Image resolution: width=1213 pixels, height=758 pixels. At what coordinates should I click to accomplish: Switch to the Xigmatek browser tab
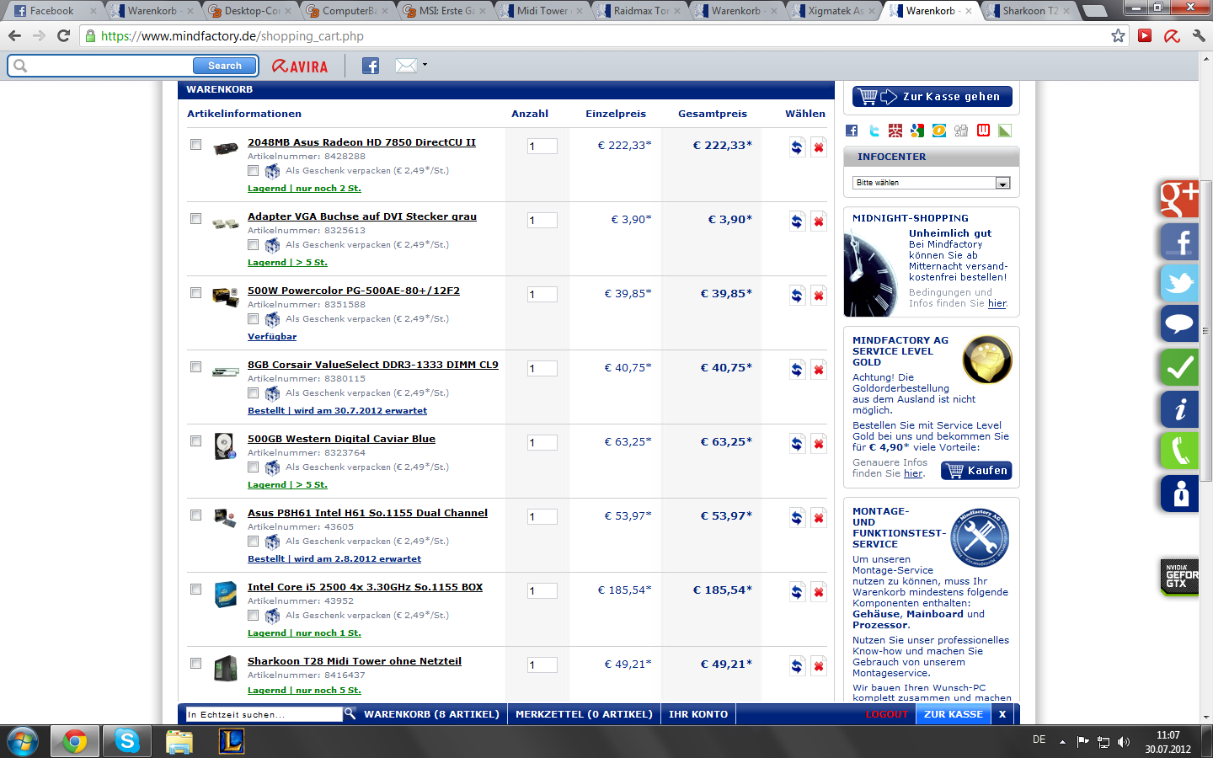coord(834,11)
